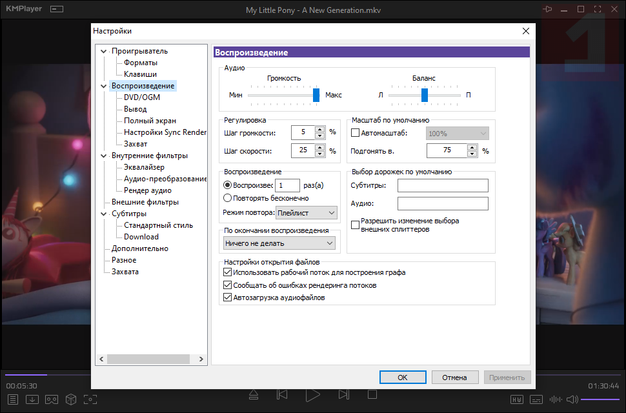Click the pin-on-top icon in title bar

(x=547, y=9)
